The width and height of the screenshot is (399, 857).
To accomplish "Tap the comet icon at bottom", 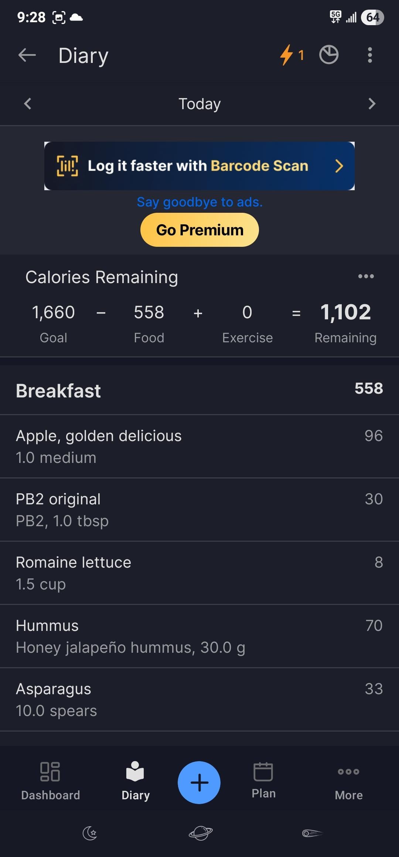I will pyautogui.click(x=312, y=833).
